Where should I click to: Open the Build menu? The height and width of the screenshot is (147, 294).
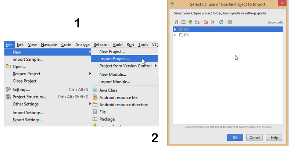118,44
